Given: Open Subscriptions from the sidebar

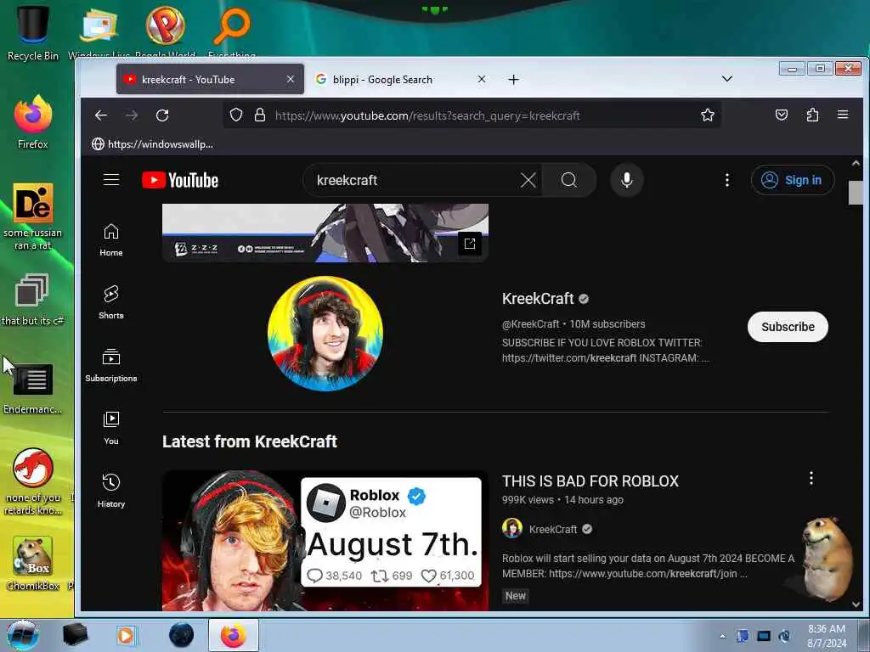Looking at the screenshot, I should (x=111, y=366).
